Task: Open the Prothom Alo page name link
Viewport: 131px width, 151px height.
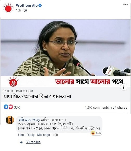Action: (27, 5)
